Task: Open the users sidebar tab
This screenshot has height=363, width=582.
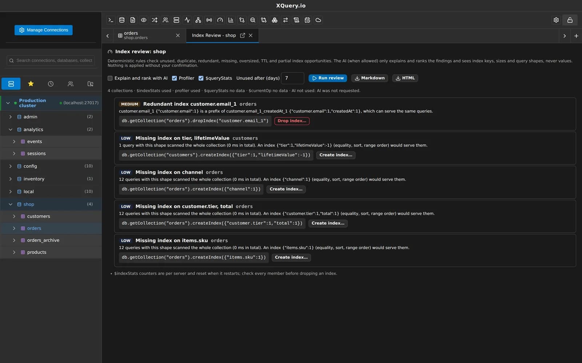Action: pos(71,84)
